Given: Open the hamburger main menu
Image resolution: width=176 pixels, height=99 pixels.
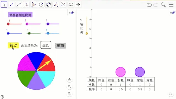Looking at the screenshot, I should point(171,5).
